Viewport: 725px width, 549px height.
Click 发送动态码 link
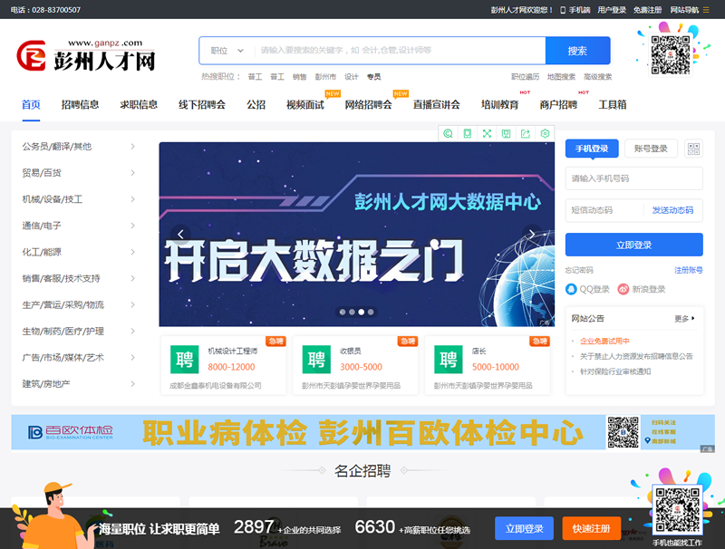(672, 210)
